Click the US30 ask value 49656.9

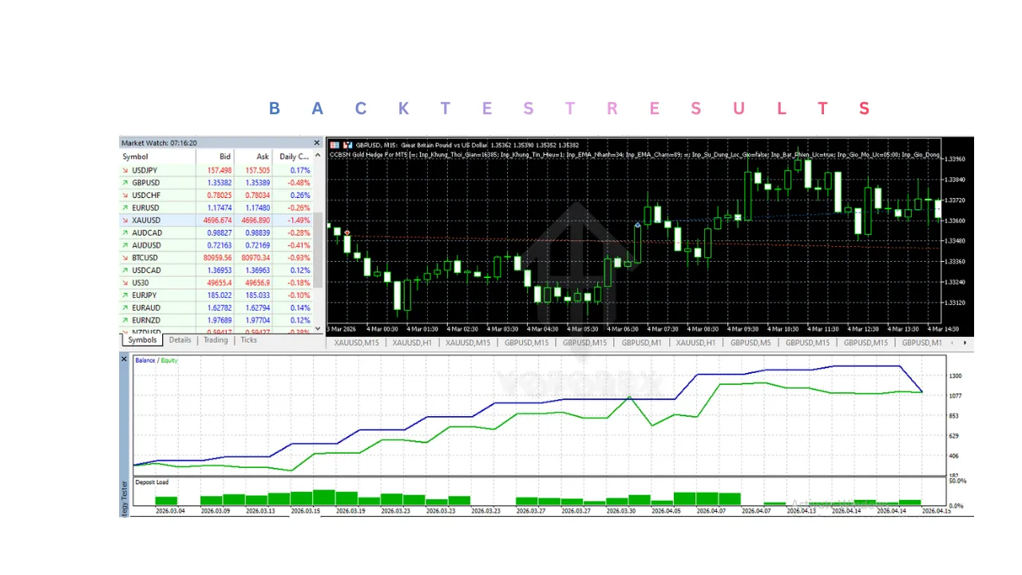(257, 283)
